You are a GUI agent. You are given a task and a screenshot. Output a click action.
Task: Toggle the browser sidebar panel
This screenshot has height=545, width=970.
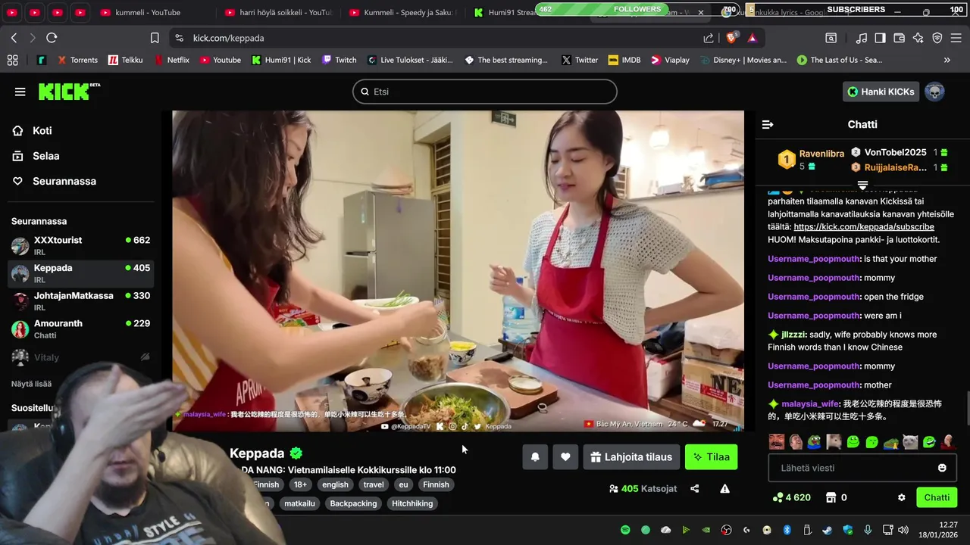(x=880, y=38)
